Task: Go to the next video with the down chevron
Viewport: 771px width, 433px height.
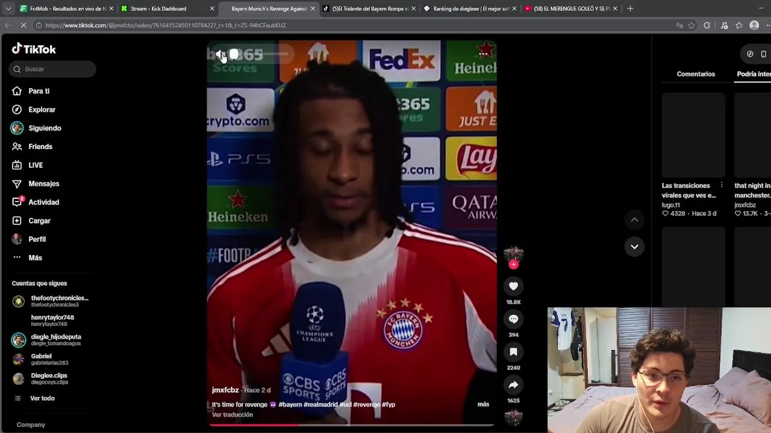Action: (x=634, y=247)
